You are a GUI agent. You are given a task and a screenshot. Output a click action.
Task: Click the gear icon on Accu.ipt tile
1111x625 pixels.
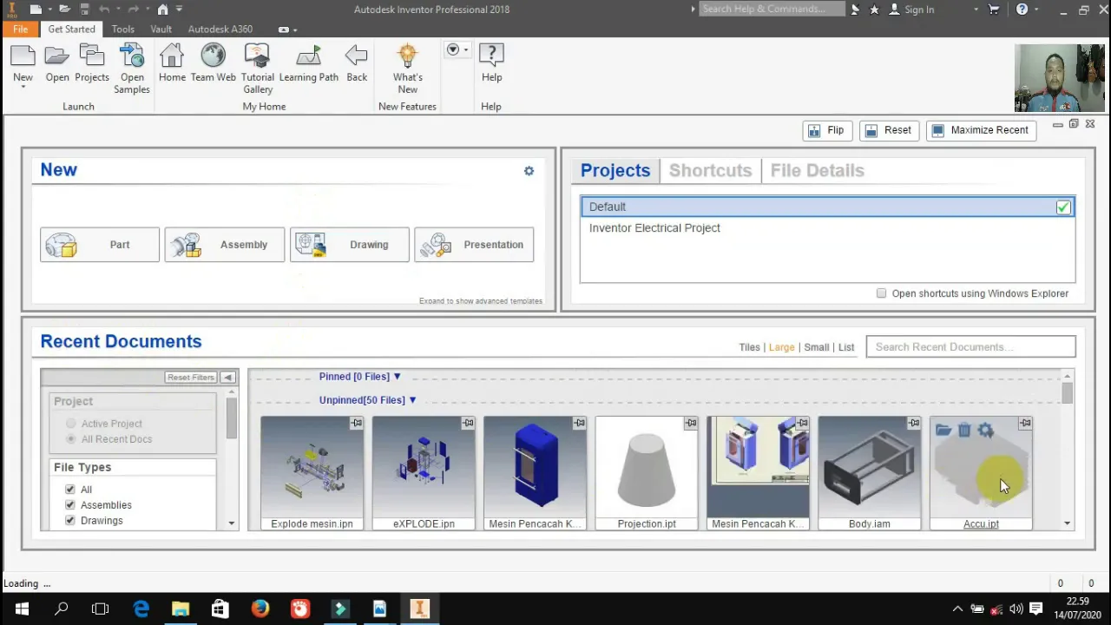tap(985, 430)
